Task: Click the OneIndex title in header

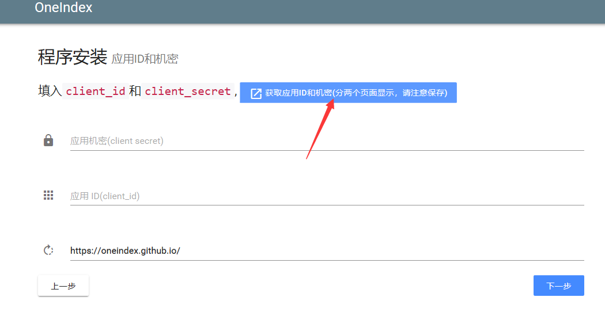Action: [63, 7]
